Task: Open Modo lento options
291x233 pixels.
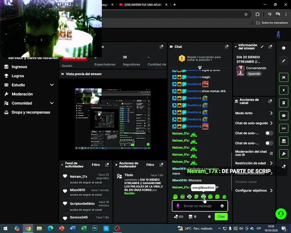Action: 254,113
